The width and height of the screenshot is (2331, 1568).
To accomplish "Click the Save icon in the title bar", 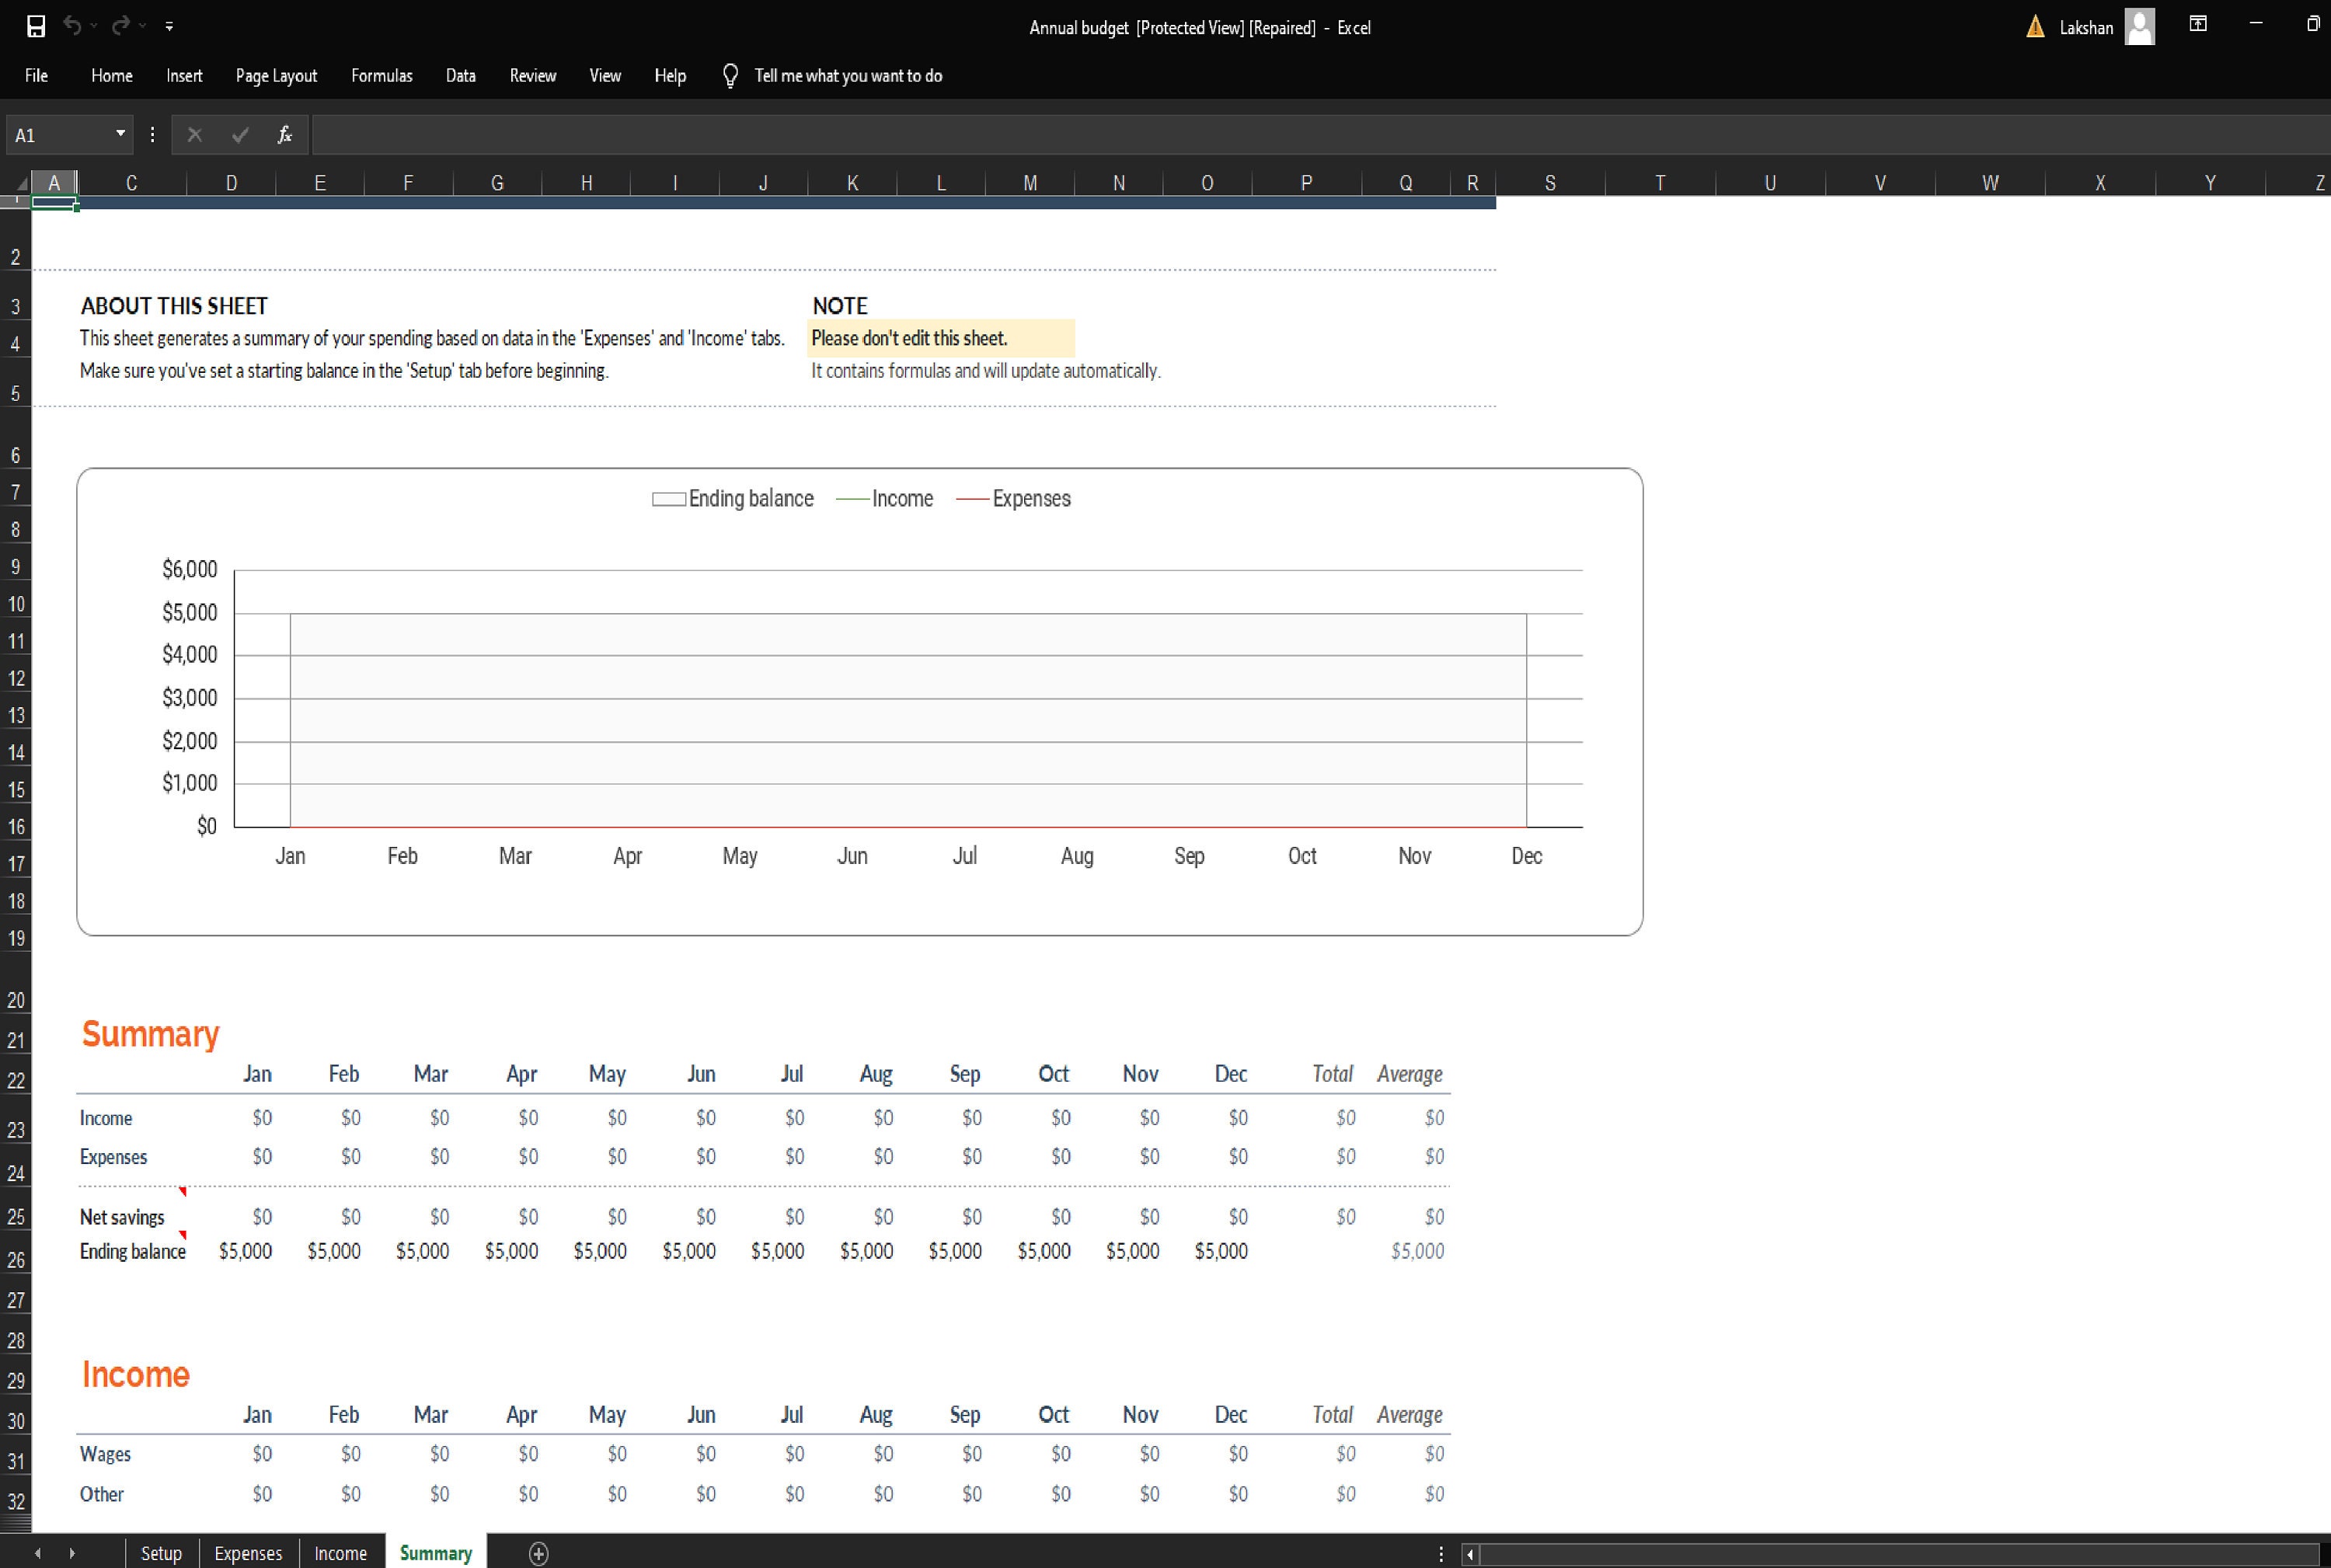I will pos(36,26).
